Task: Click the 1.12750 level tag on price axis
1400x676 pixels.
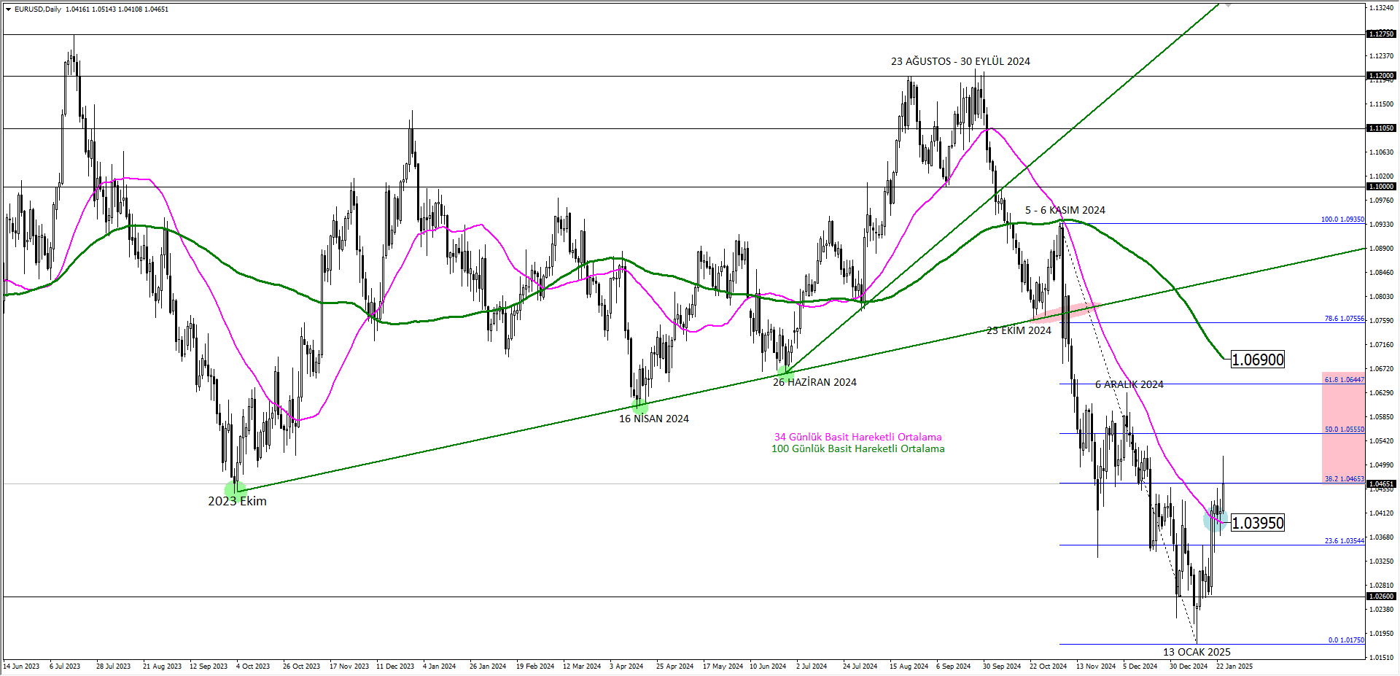Action: pos(1381,34)
